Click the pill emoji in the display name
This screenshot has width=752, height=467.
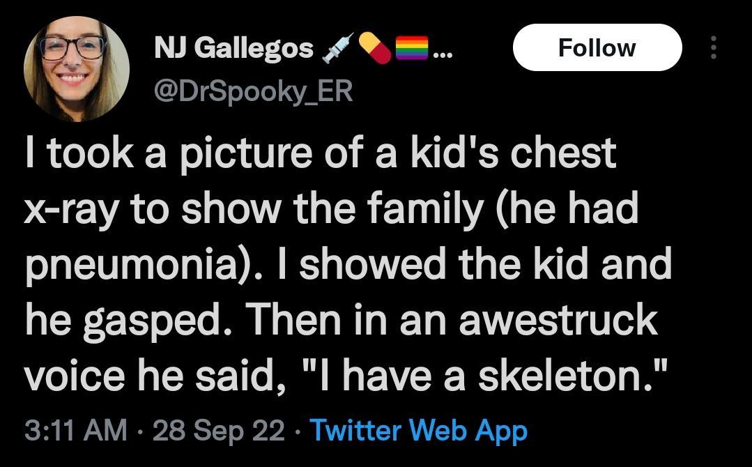[x=374, y=47]
